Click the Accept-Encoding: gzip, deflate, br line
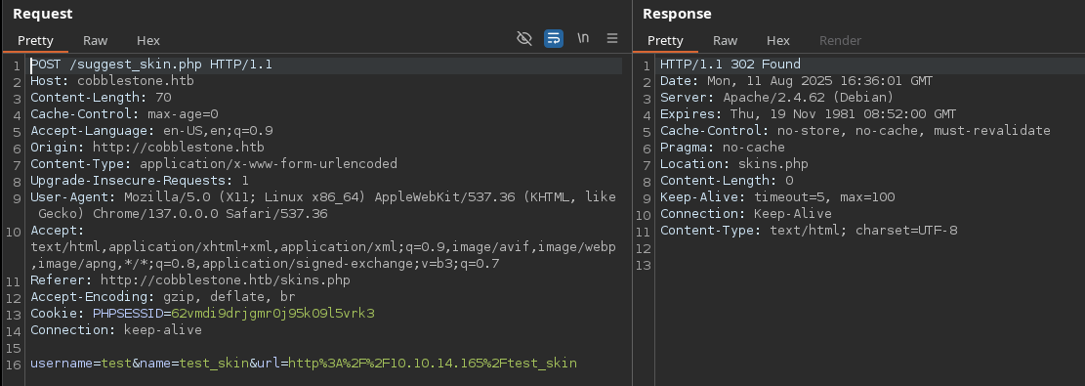Screen dimensions: 1085x386 pyautogui.click(x=163, y=297)
